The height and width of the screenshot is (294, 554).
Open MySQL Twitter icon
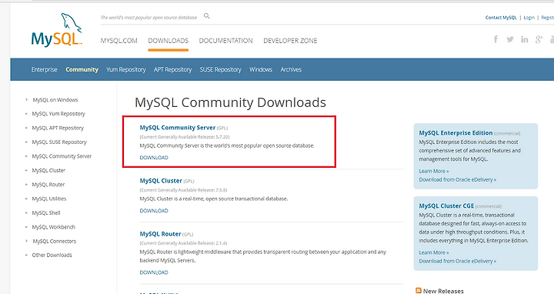[x=510, y=39]
